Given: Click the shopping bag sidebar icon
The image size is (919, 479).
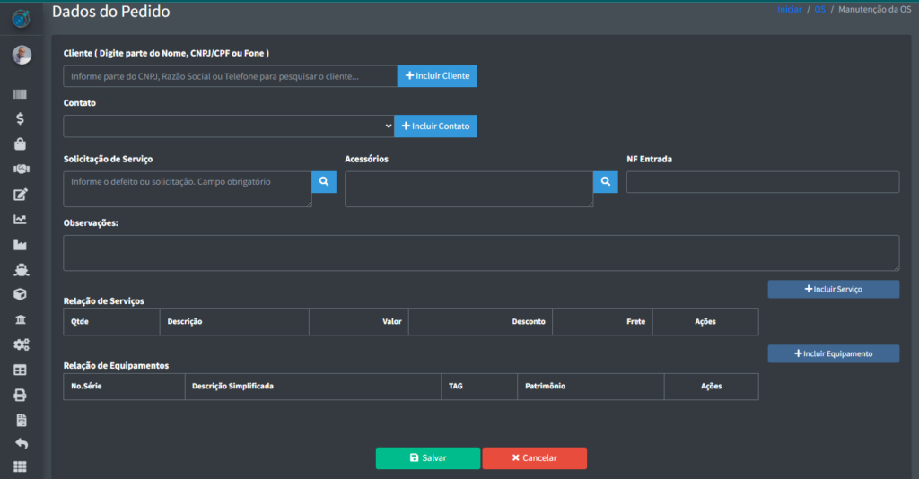Looking at the screenshot, I should coord(20,144).
